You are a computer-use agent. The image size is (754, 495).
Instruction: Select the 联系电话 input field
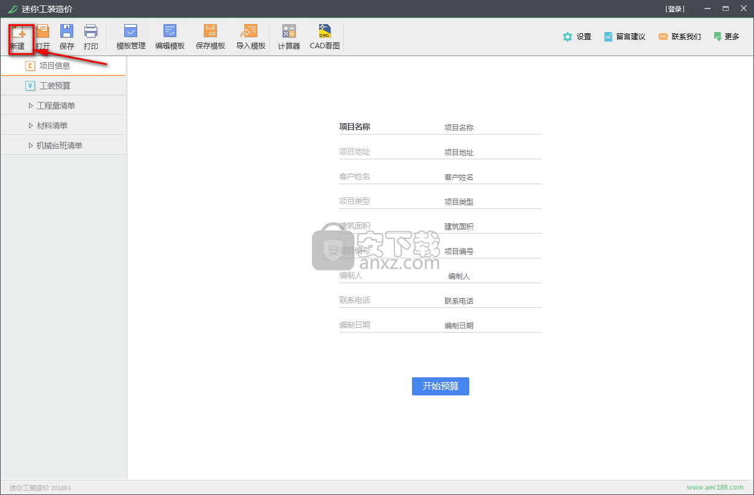pos(492,301)
